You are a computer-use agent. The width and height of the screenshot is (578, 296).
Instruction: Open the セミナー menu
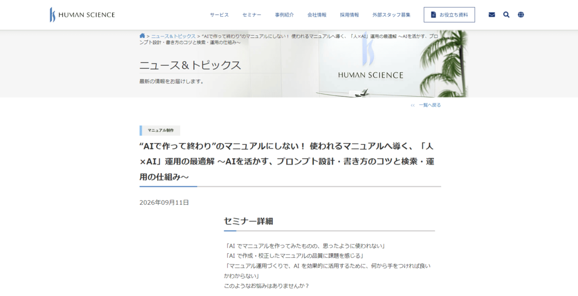[252, 15]
